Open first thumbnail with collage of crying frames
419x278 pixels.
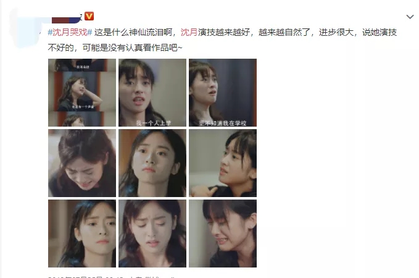click(x=82, y=93)
